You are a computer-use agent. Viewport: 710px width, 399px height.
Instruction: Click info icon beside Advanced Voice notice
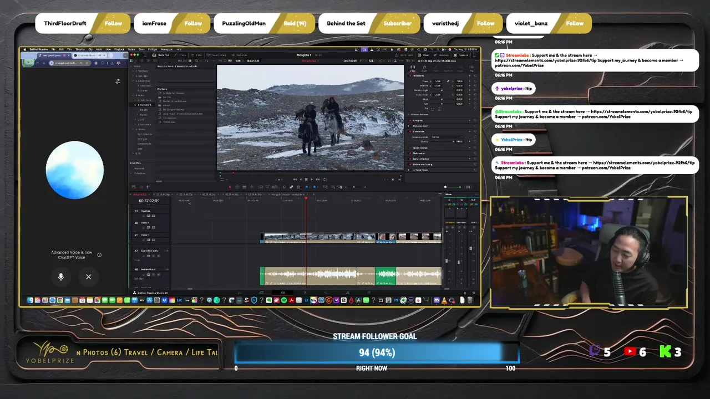99,255
